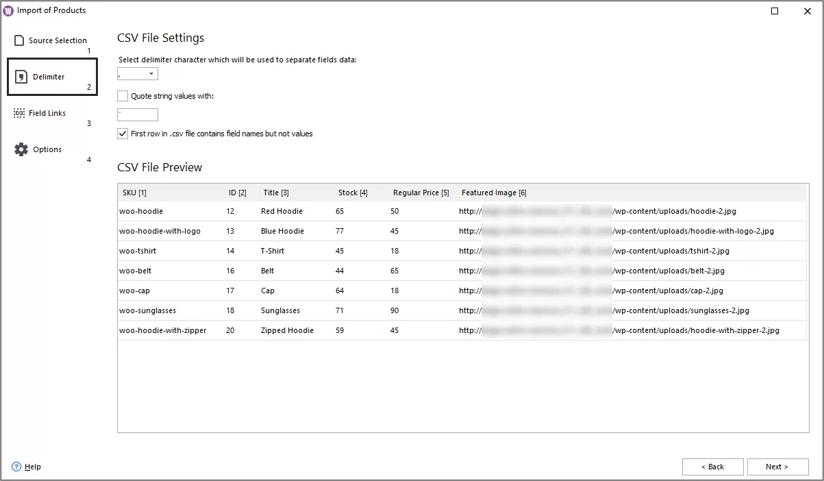The height and width of the screenshot is (481, 824).
Task: Click the quote character input field
Action: [x=137, y=114]
